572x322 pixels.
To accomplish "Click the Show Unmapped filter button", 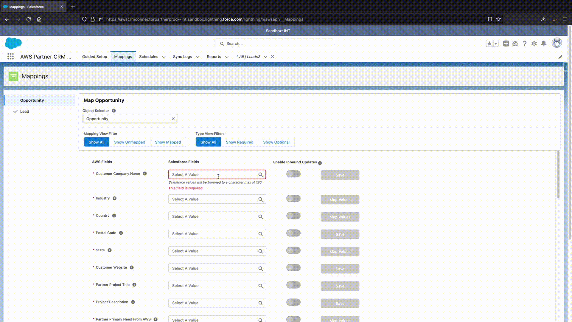I will pyautogui.click(x=130, y=142).
